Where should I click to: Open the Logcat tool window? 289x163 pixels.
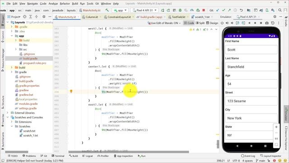(x=88, y=156)
